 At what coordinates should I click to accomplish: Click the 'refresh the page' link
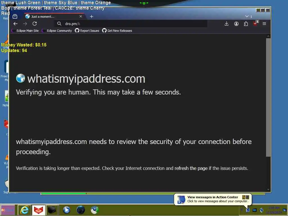pos(191,168)
